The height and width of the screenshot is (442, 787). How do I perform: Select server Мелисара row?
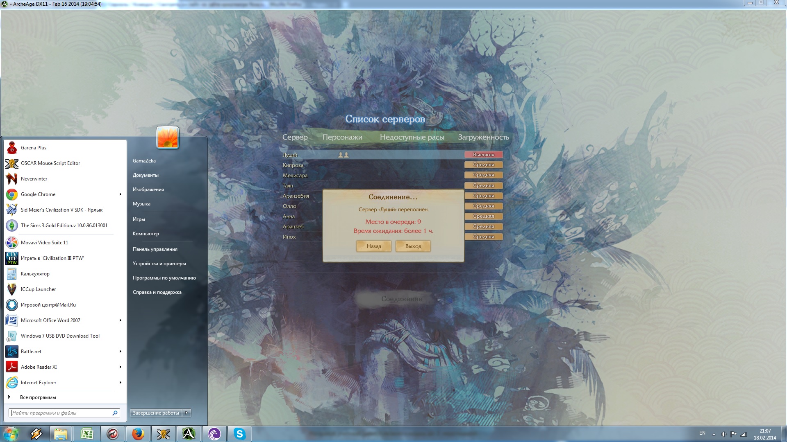coord(392,175)
